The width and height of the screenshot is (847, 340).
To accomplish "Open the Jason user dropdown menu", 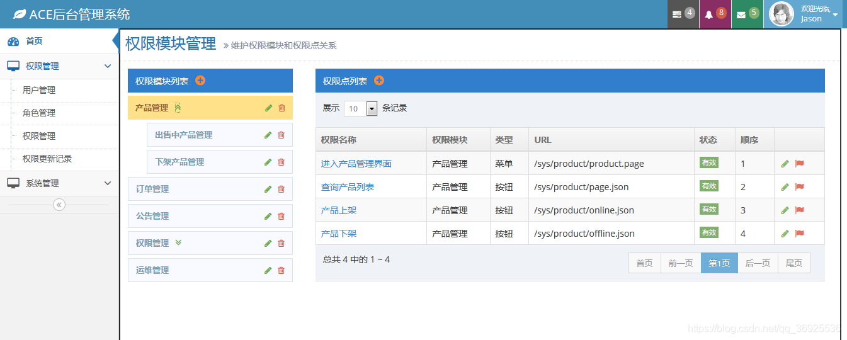I will 803,14.
